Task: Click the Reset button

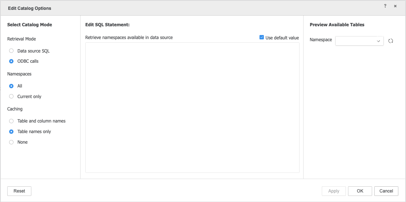Action: [19, 191]
